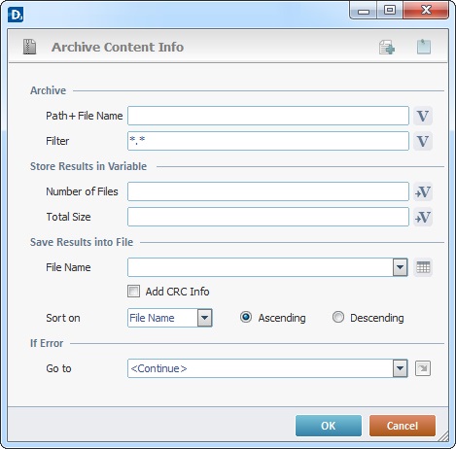The width and height of the screenshot is (456, 449).
Task: Assign variable for Number of Files
Action: 423,191
